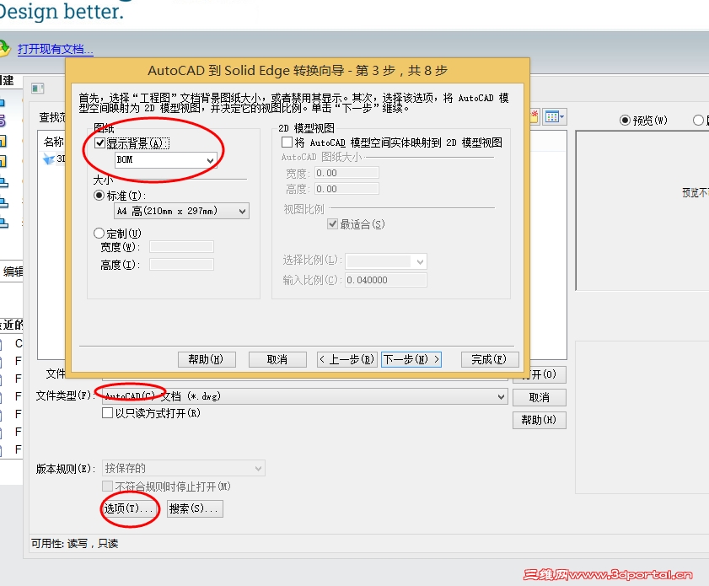
Task: Select the 预览(W) radio button
Action: (x=625, y=121)
